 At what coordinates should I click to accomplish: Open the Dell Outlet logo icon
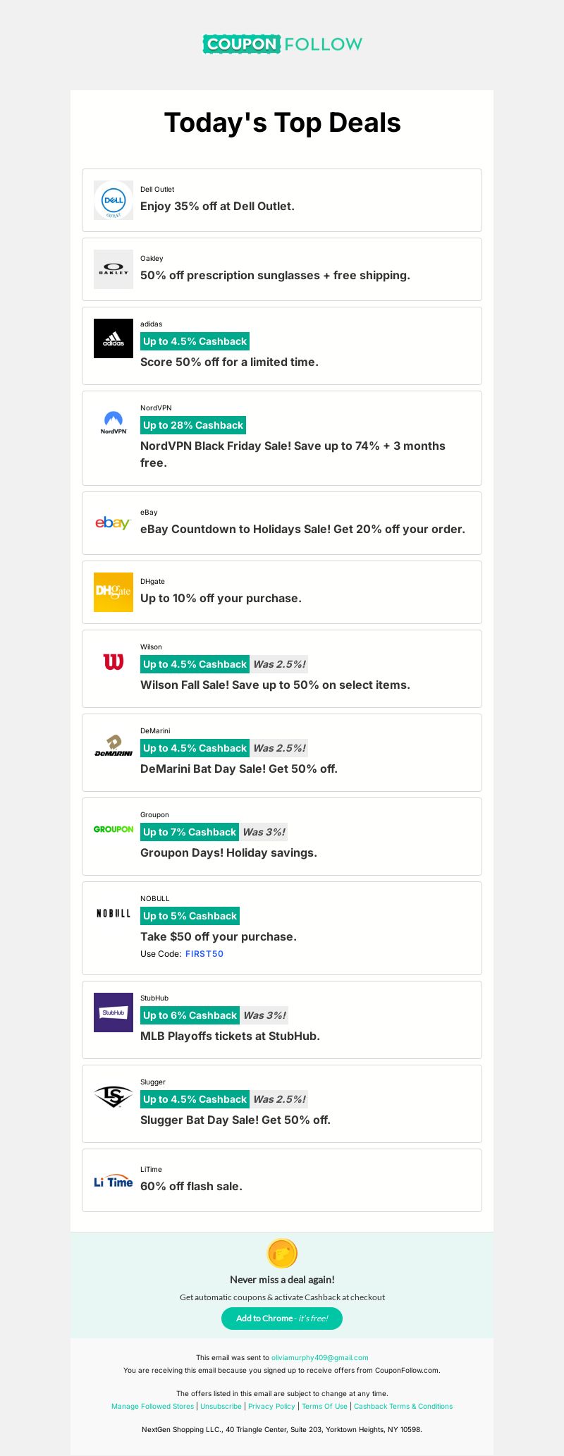pyautogui.click(x=114, y=200)
